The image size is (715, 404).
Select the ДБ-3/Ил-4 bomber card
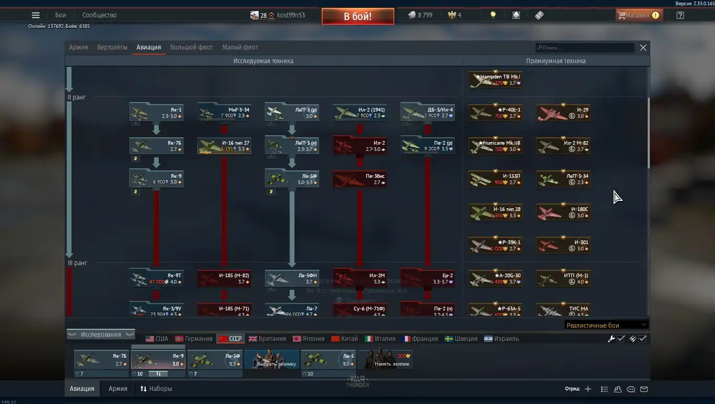[x=427, y=112]
